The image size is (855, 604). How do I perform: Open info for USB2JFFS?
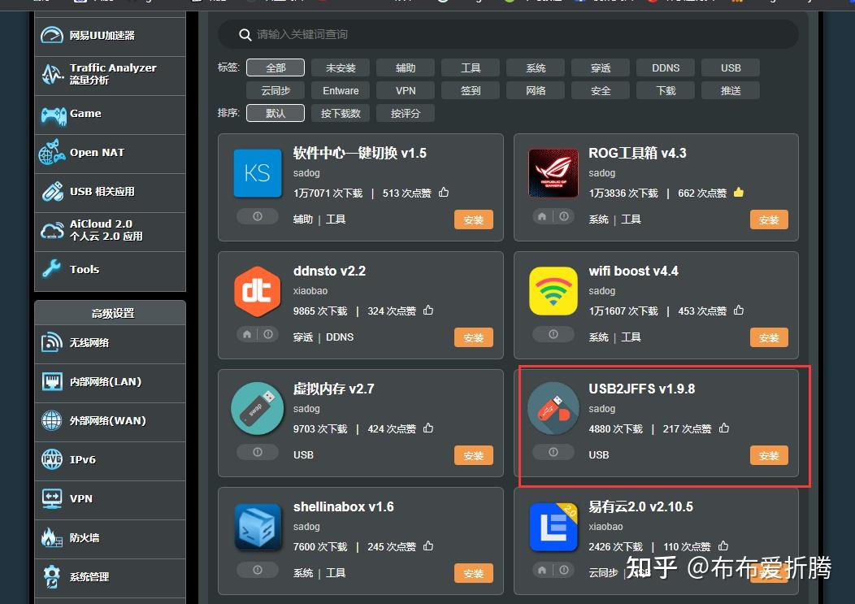(553, 452)
